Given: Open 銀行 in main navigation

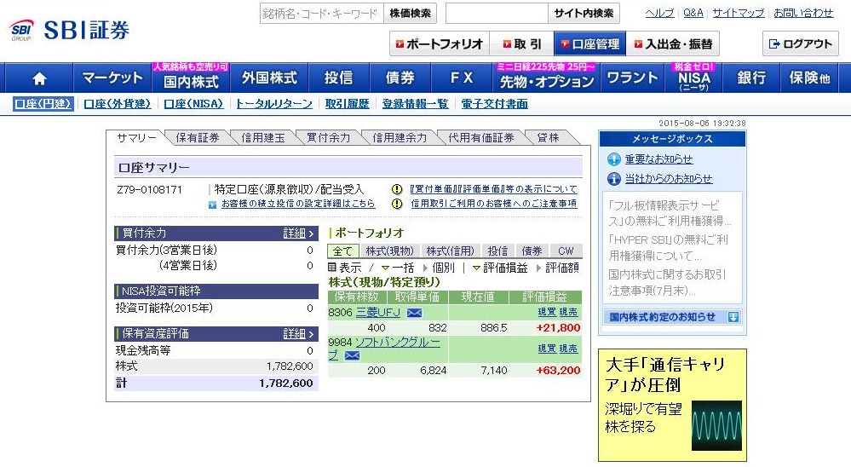Looking at the screenshot, I should (751, 78).
